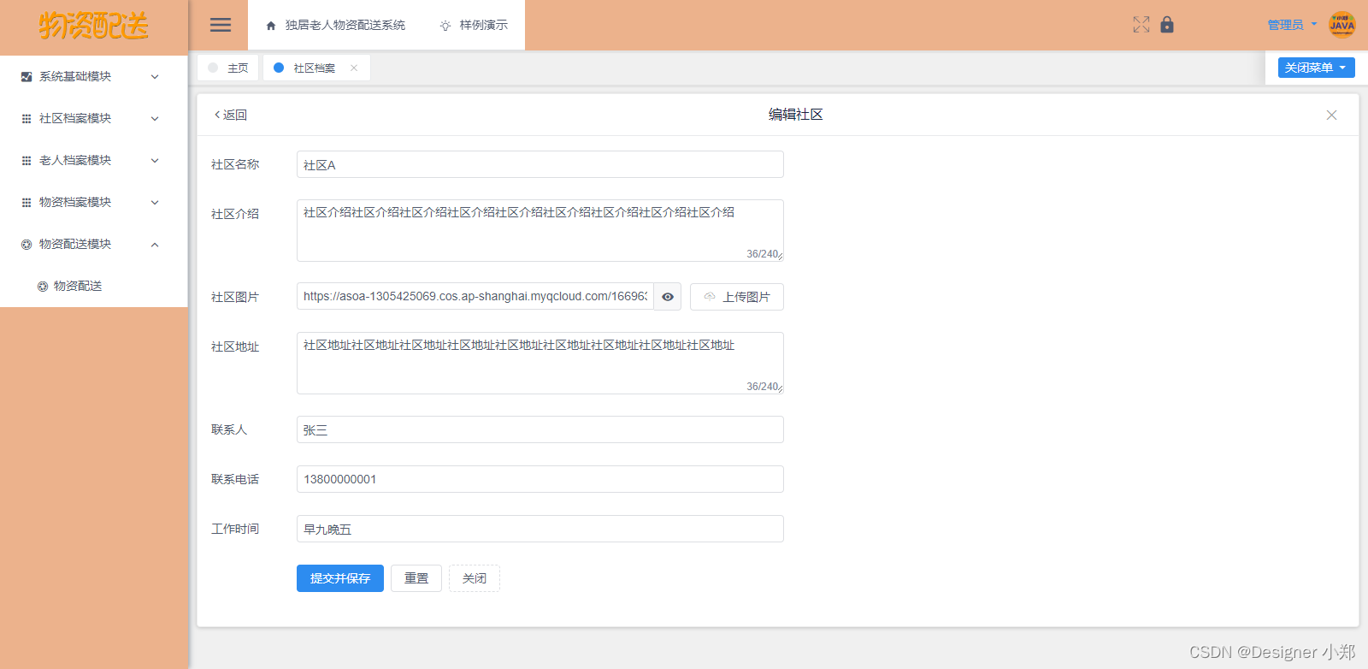Screen dimensions: 1368x669
Task: Open the 物资配送 submenu item
Action: click(x=94, y=286)
